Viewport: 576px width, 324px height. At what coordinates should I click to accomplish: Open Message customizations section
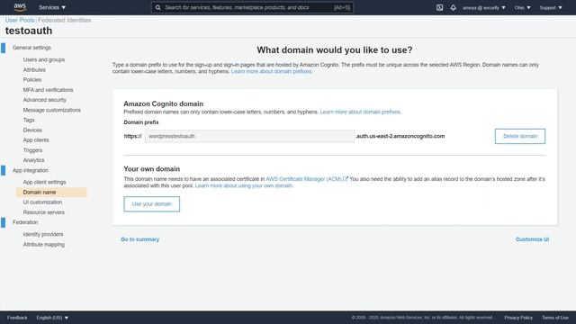[x=52, y=110]
